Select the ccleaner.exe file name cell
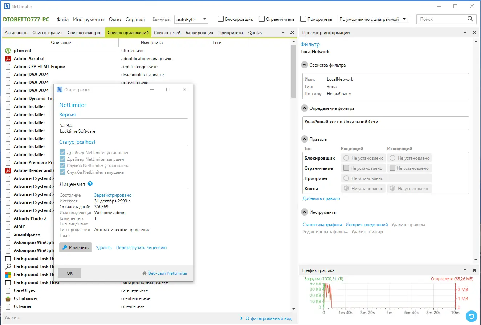481x325 pixels. [x=133, y=306]
